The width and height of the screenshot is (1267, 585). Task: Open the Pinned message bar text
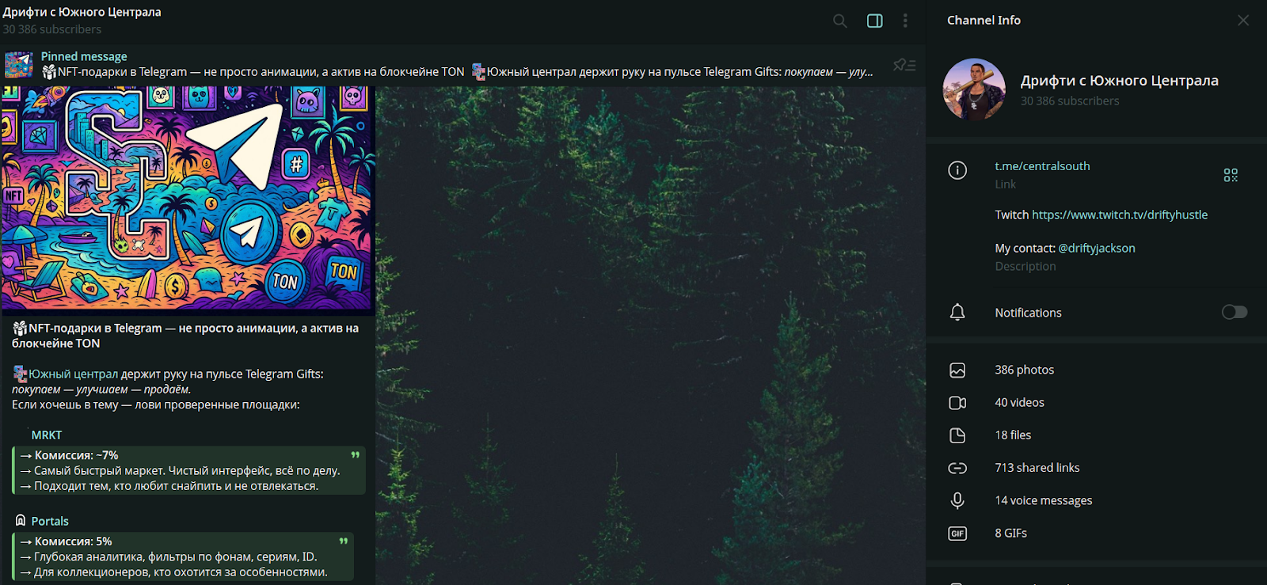(x=457, y=64)
